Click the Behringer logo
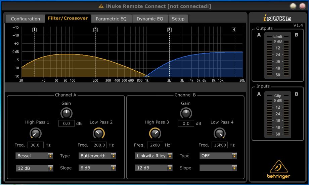This screenshot has height=185, width=309. pos(279,170)
